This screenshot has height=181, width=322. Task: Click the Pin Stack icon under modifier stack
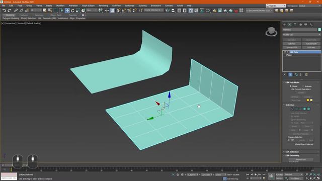pos(285,75)
